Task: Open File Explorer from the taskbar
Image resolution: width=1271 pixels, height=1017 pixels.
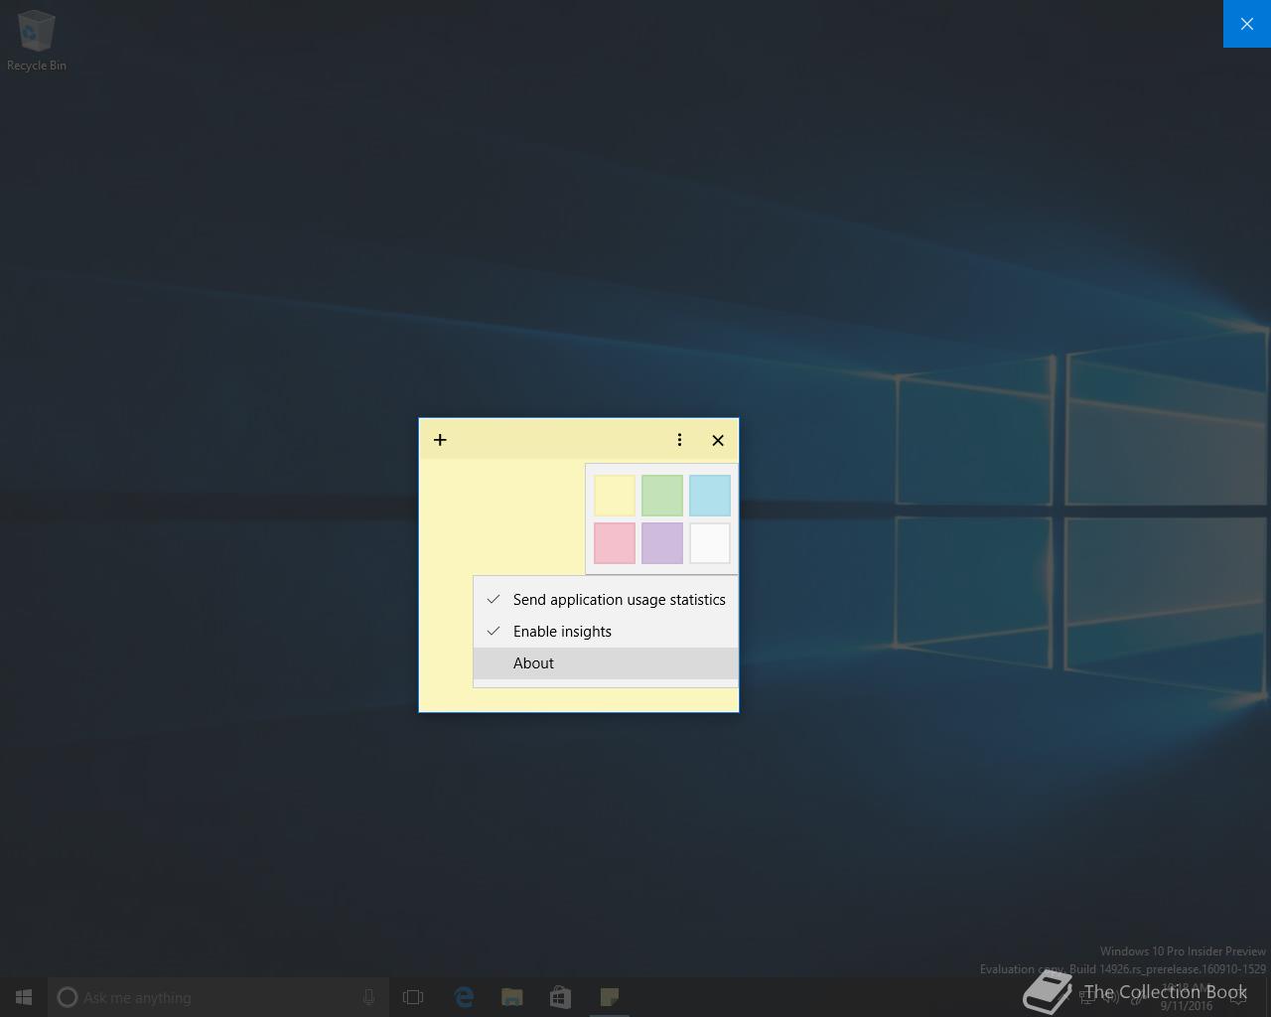Action: click(512, 997)
